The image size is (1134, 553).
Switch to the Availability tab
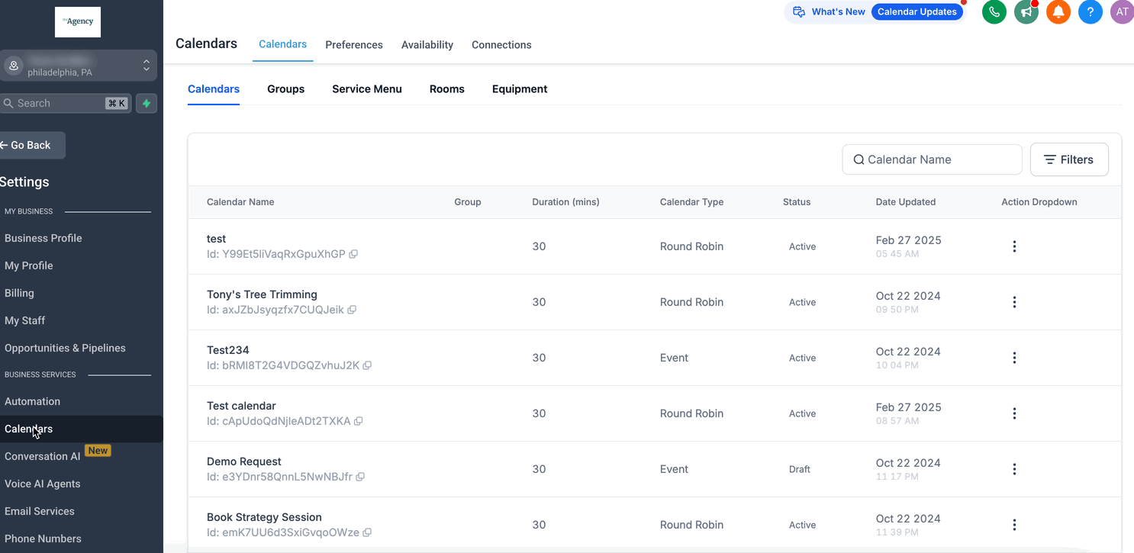[427, 45]
